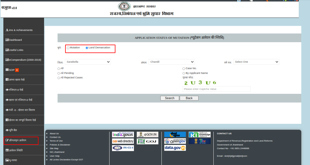310x165 pixels.
Task: Choose the All Pending option
Action: pos(59,73)
